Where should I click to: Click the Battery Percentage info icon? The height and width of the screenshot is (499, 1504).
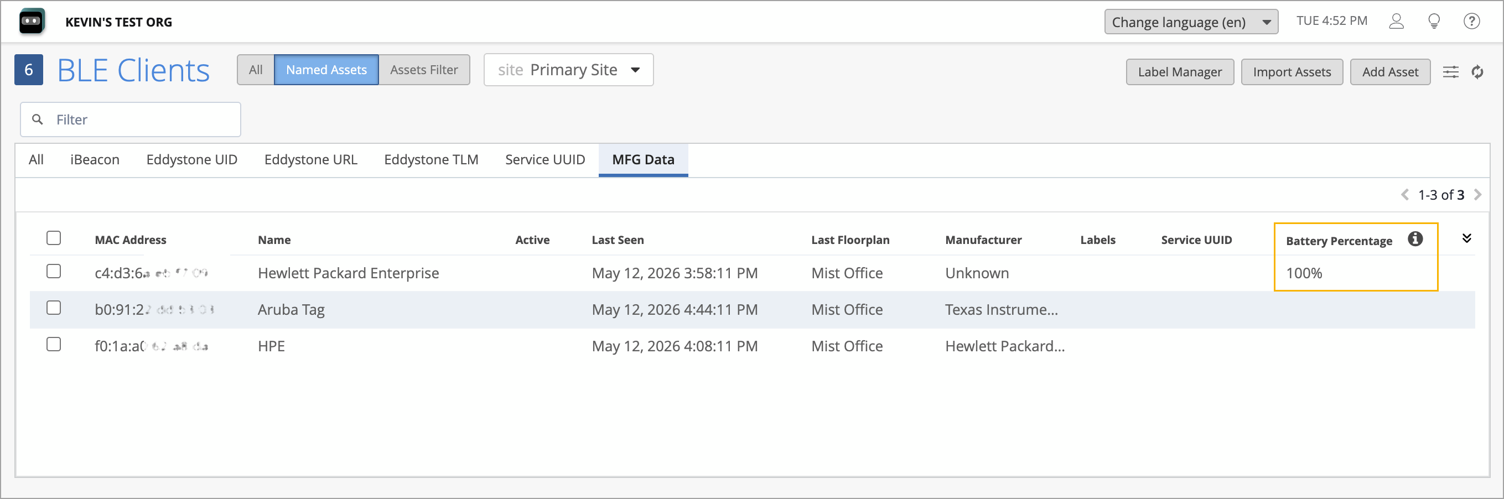click(1415, 238)
